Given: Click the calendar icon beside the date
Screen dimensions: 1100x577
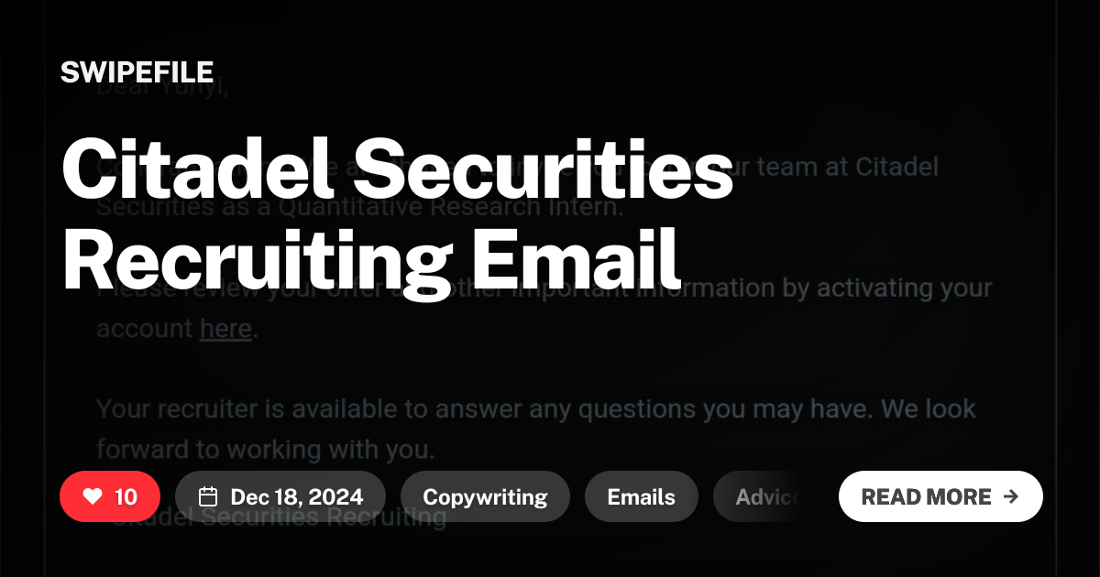Looking at the screenshot, I should (x=209, y=496).
